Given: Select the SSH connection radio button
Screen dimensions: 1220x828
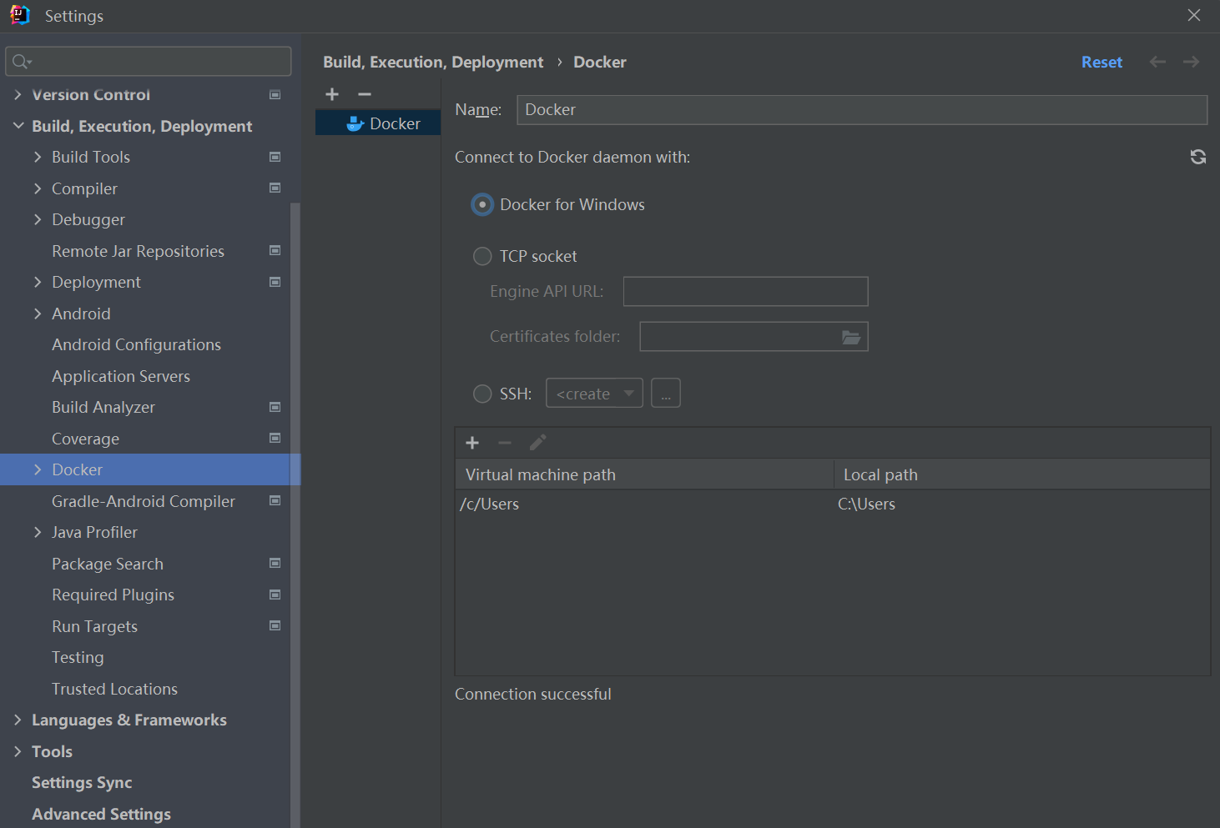Looking at the screenshot, I should click(x=482, y=394).
